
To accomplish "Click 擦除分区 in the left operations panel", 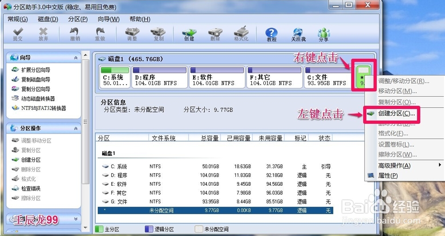I will (26, 198).
